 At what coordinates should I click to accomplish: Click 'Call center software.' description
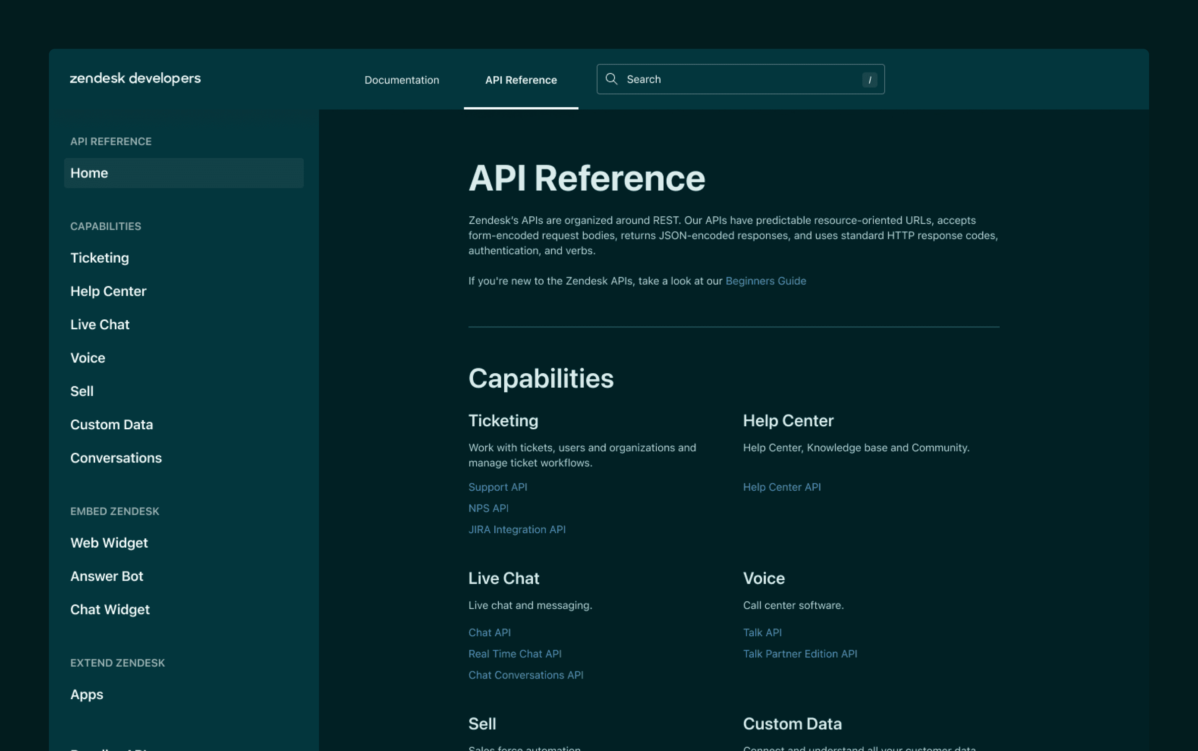pyautogui.click(x=793, y=605)
